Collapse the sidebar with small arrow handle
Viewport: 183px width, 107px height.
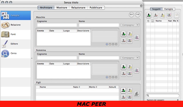click(32, 58)
